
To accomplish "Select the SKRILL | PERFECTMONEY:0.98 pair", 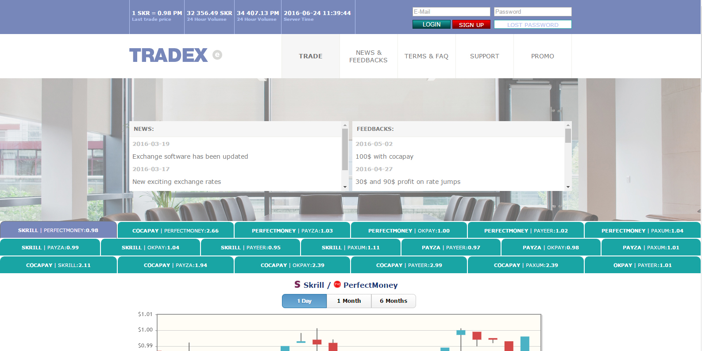I will pos(58,230).
